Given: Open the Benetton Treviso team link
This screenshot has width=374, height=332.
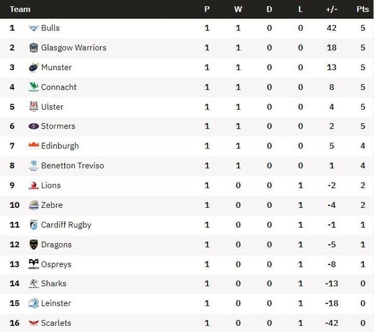Looking at the screenshot, I should (x=72, y=166).
